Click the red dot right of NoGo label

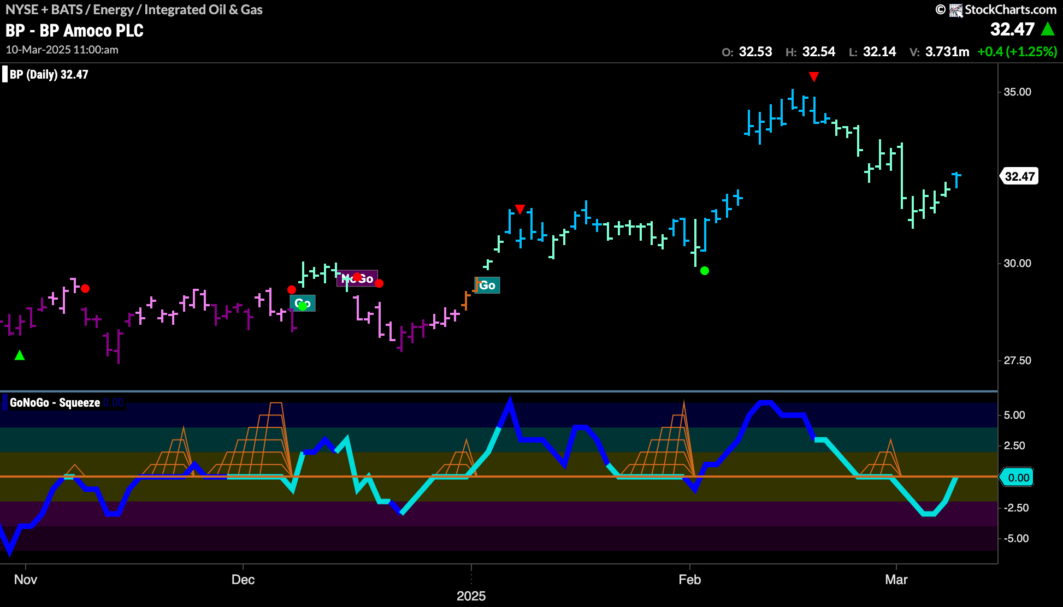coord(379,283)
